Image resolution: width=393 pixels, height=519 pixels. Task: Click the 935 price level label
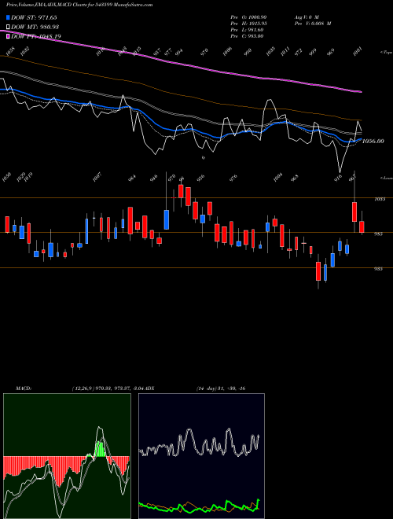(x=379, y=269)
